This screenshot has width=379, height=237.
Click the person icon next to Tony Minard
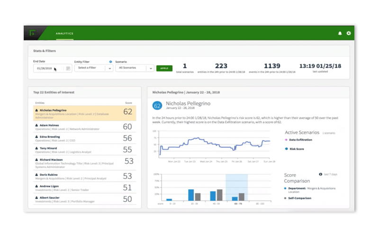tap(37, 148)
